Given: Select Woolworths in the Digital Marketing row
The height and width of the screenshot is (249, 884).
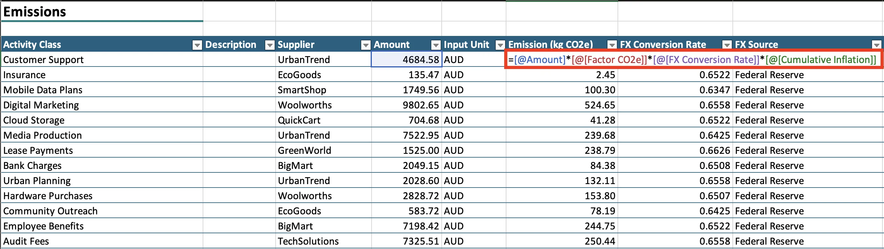Looking at the screenshot, I should (x=323, y=105).
